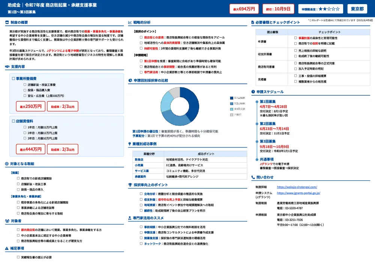Viewport: 375px width, 265px height.
Task: Click the 共通事項 timeline dot
Action: coord(257,159)
